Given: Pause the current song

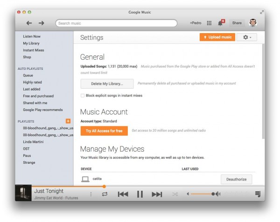Looking at the screenshot, I should coord(140,194).
